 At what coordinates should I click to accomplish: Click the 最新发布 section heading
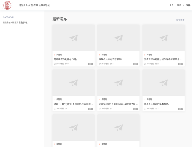click(60, 19)
